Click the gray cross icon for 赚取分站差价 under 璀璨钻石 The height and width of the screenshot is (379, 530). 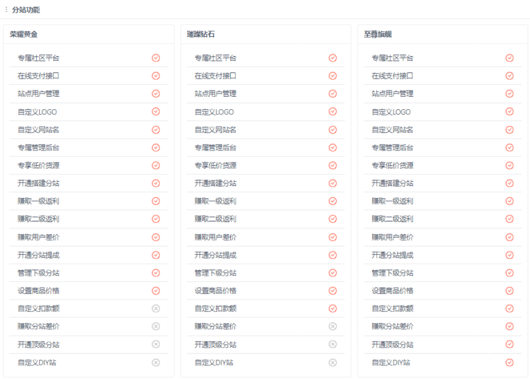click(332, 326)
